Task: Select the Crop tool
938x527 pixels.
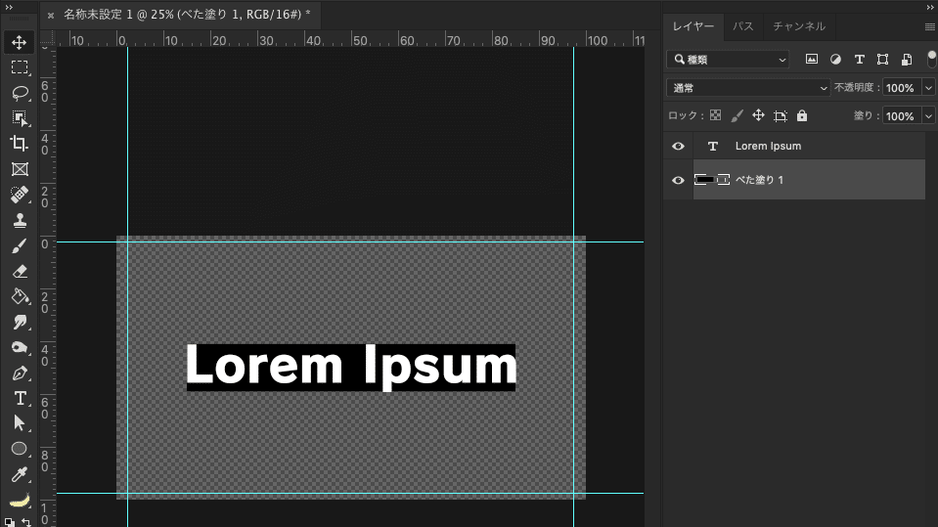Action: 20,144
